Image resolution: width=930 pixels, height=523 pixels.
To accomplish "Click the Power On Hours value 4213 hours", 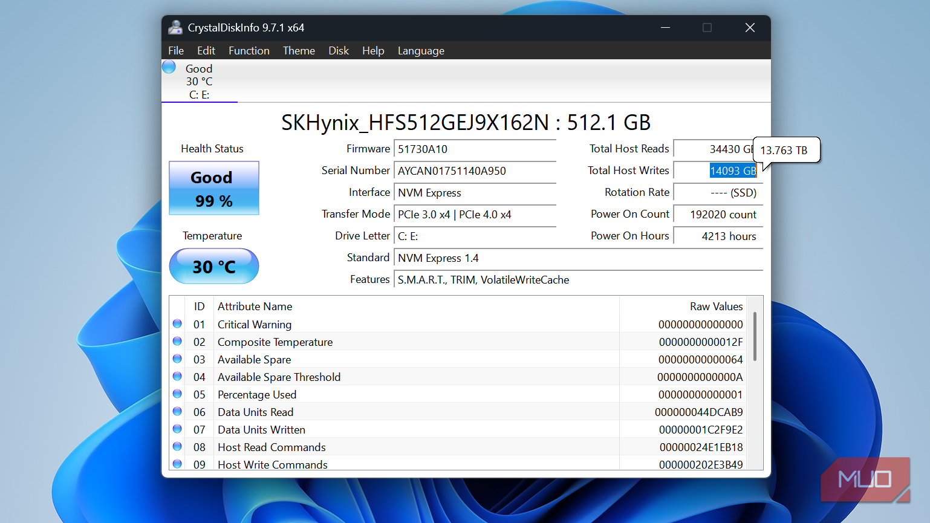I will 718,236.
